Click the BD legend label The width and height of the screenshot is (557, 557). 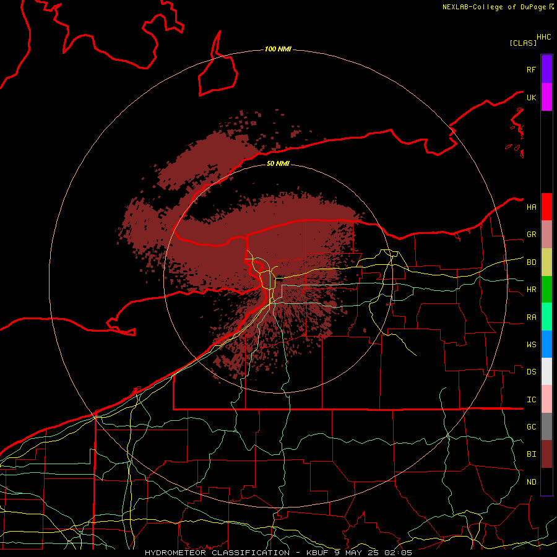pyautogui.click(x=532, y=262)
